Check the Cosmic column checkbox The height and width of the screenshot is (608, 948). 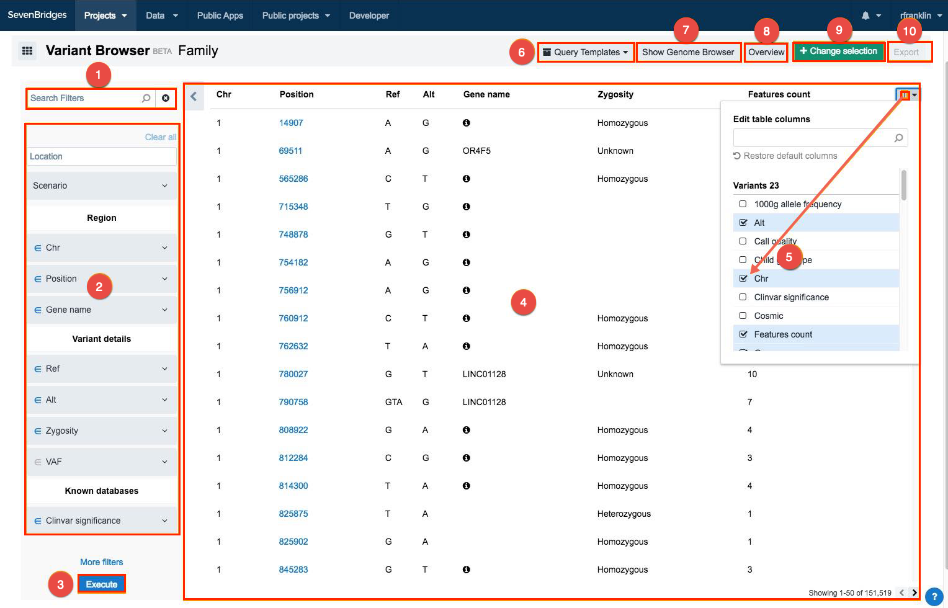click(x=743, y=316)
